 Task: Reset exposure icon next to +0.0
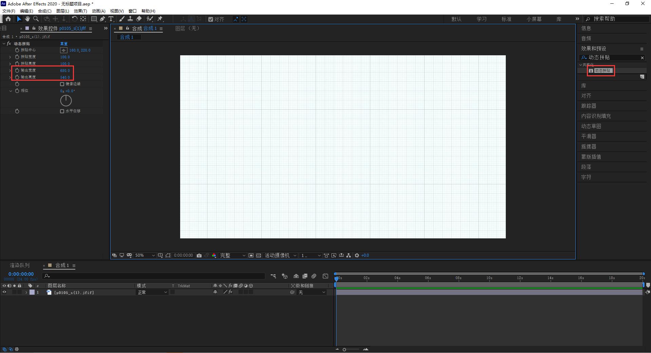pyautogui.click(x=357, y=255)
